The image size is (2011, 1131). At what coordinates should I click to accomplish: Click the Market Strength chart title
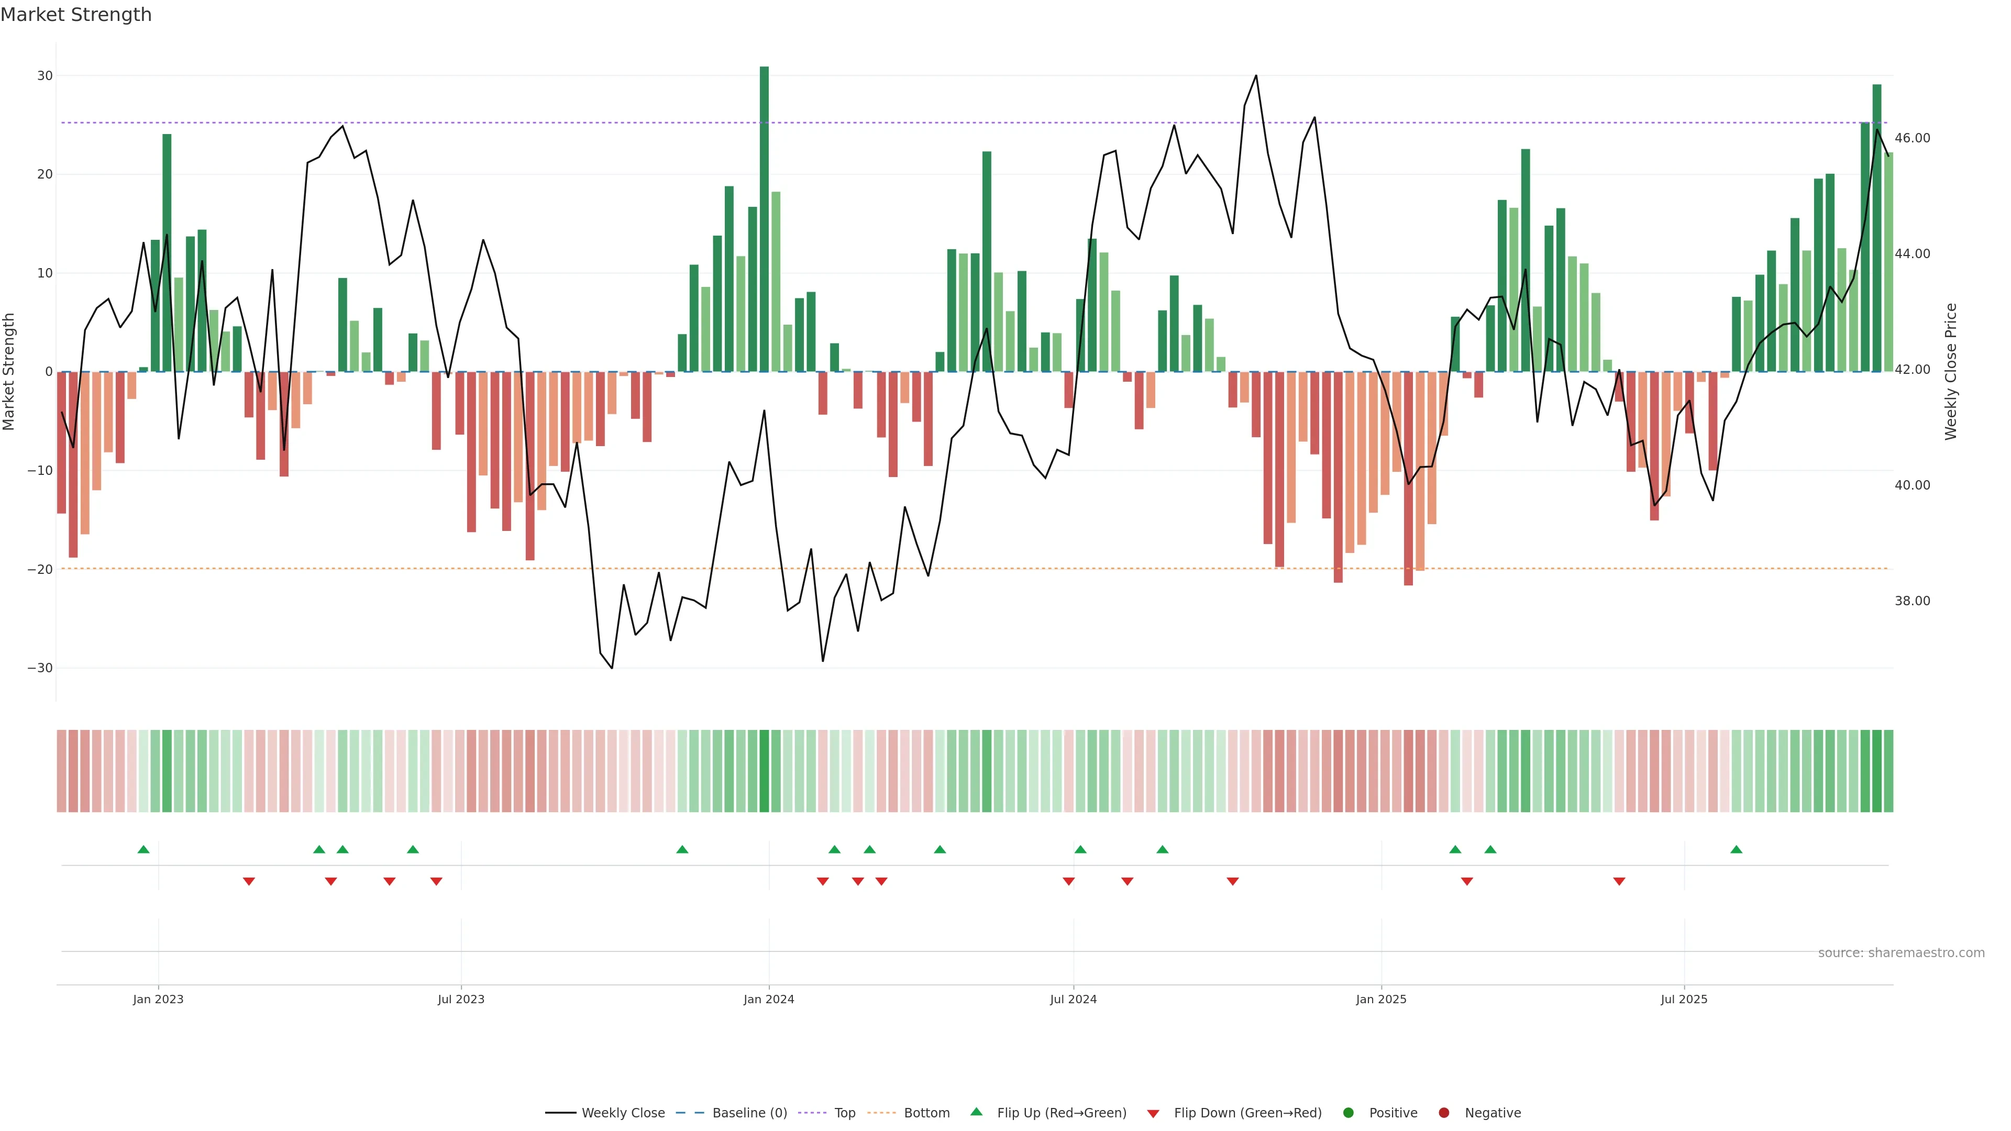[76, 15]
